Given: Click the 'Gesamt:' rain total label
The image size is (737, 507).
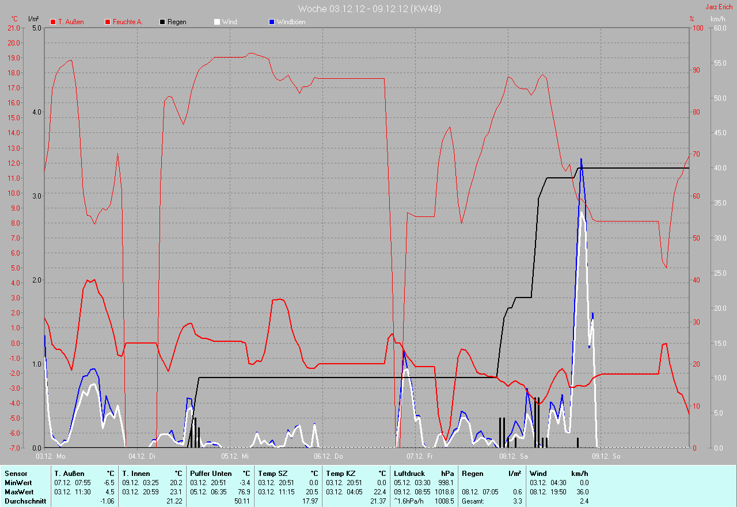Looking at the screenshot, I should 473,501.
